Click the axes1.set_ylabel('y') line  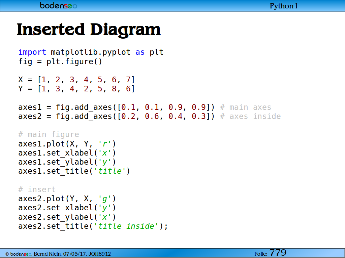tap(67, 162)
